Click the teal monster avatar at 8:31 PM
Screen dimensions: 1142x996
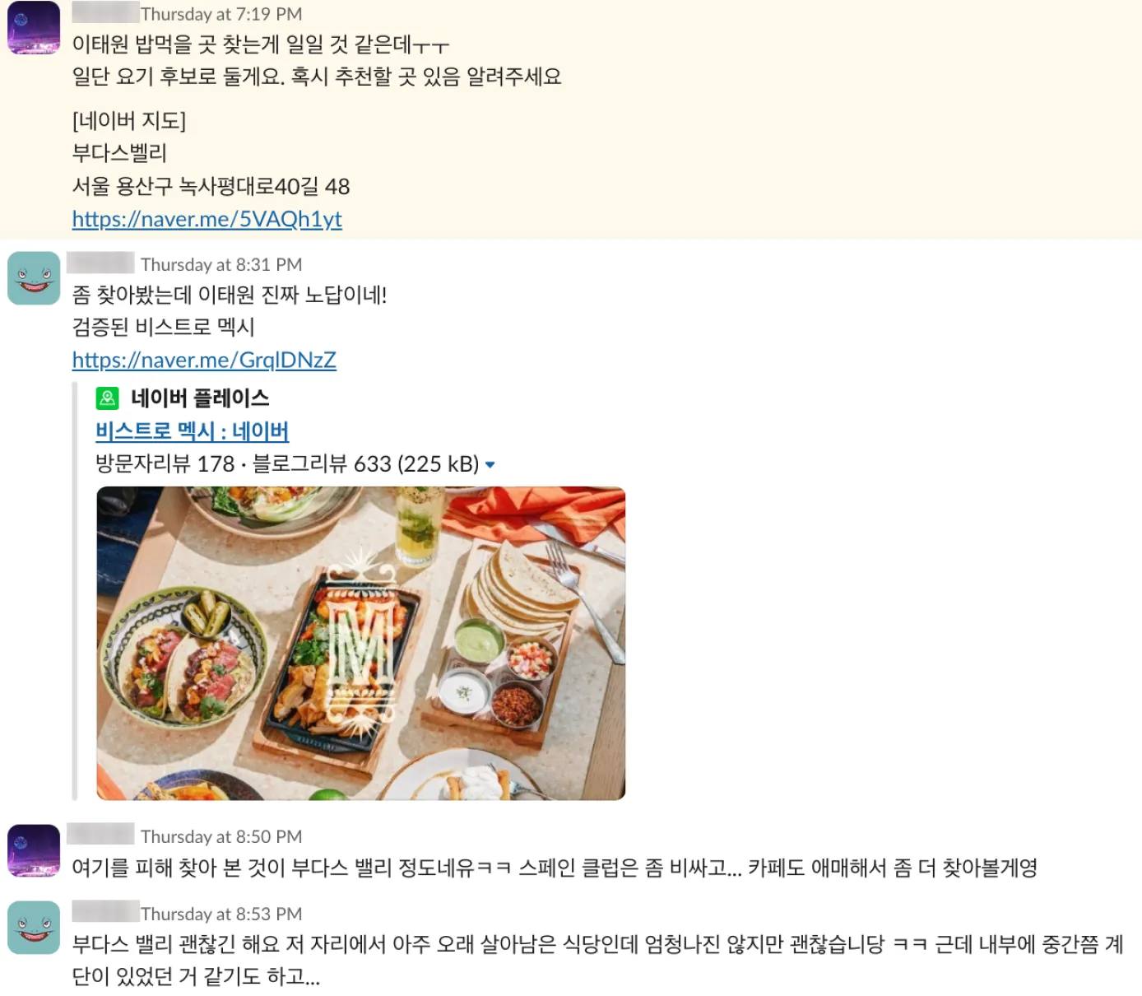point(34,278)
